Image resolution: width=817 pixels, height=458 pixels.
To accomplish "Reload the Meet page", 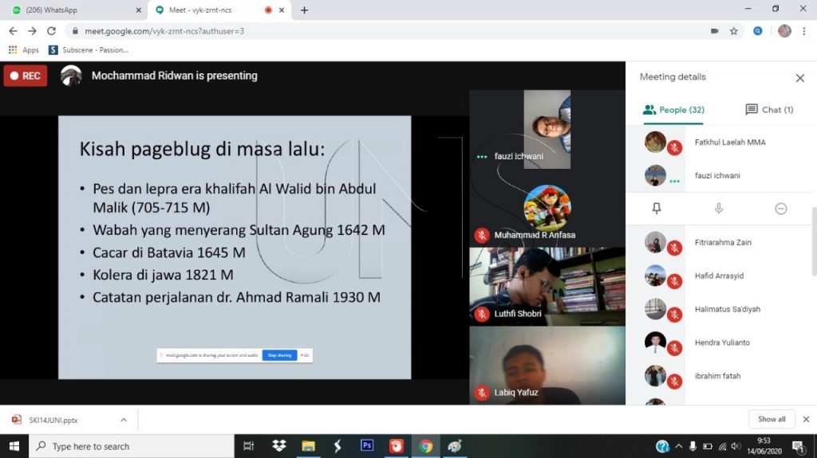I will (x=51, y=31).
